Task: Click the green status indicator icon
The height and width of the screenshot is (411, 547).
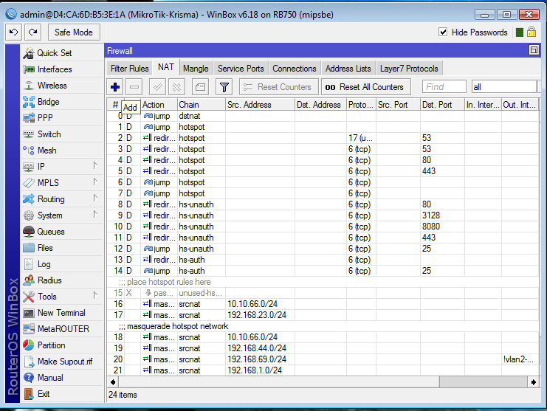Action: click(x=520, y=32)
